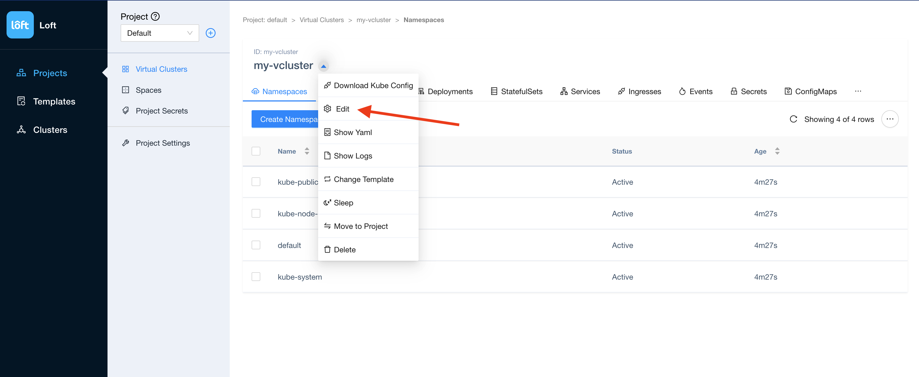Open the Default project dropdown
The image size is (919, 377).
tap(159, 33)
